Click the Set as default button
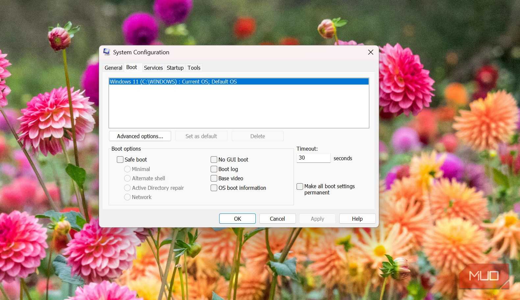 pyautogui.click(x=201, y=136)
